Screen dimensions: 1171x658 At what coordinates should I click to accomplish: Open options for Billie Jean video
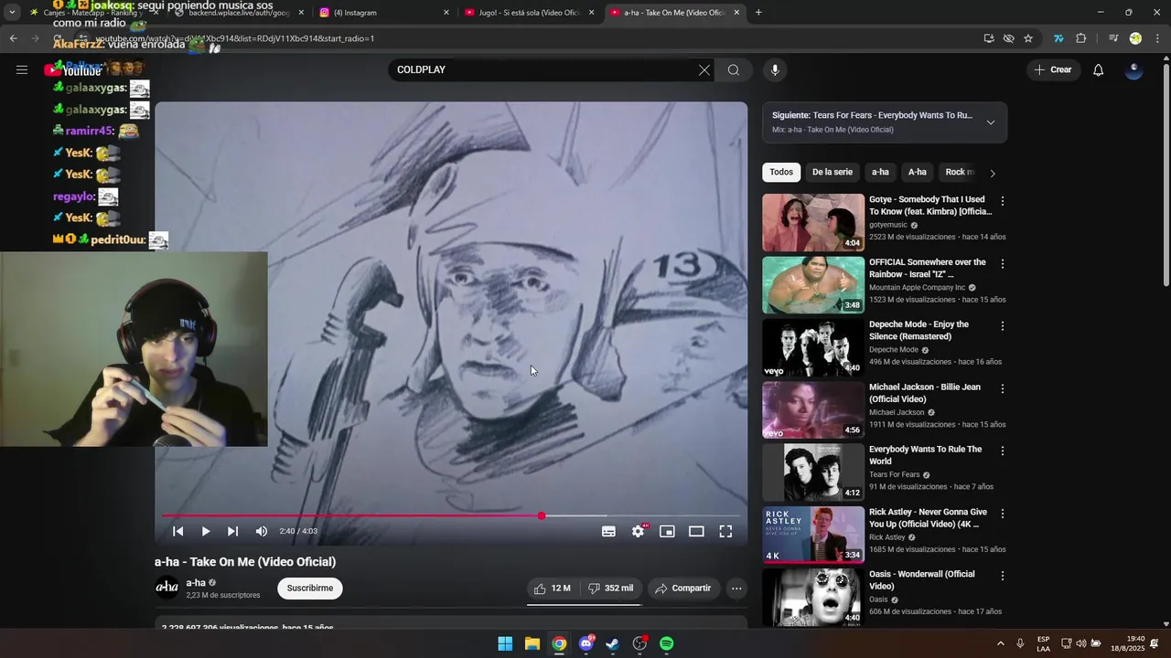(1002, 388)
